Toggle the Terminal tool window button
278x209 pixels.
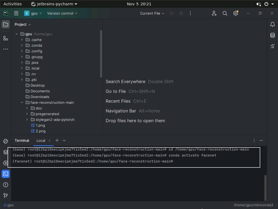pyautogui.click(x=6, y=174)
